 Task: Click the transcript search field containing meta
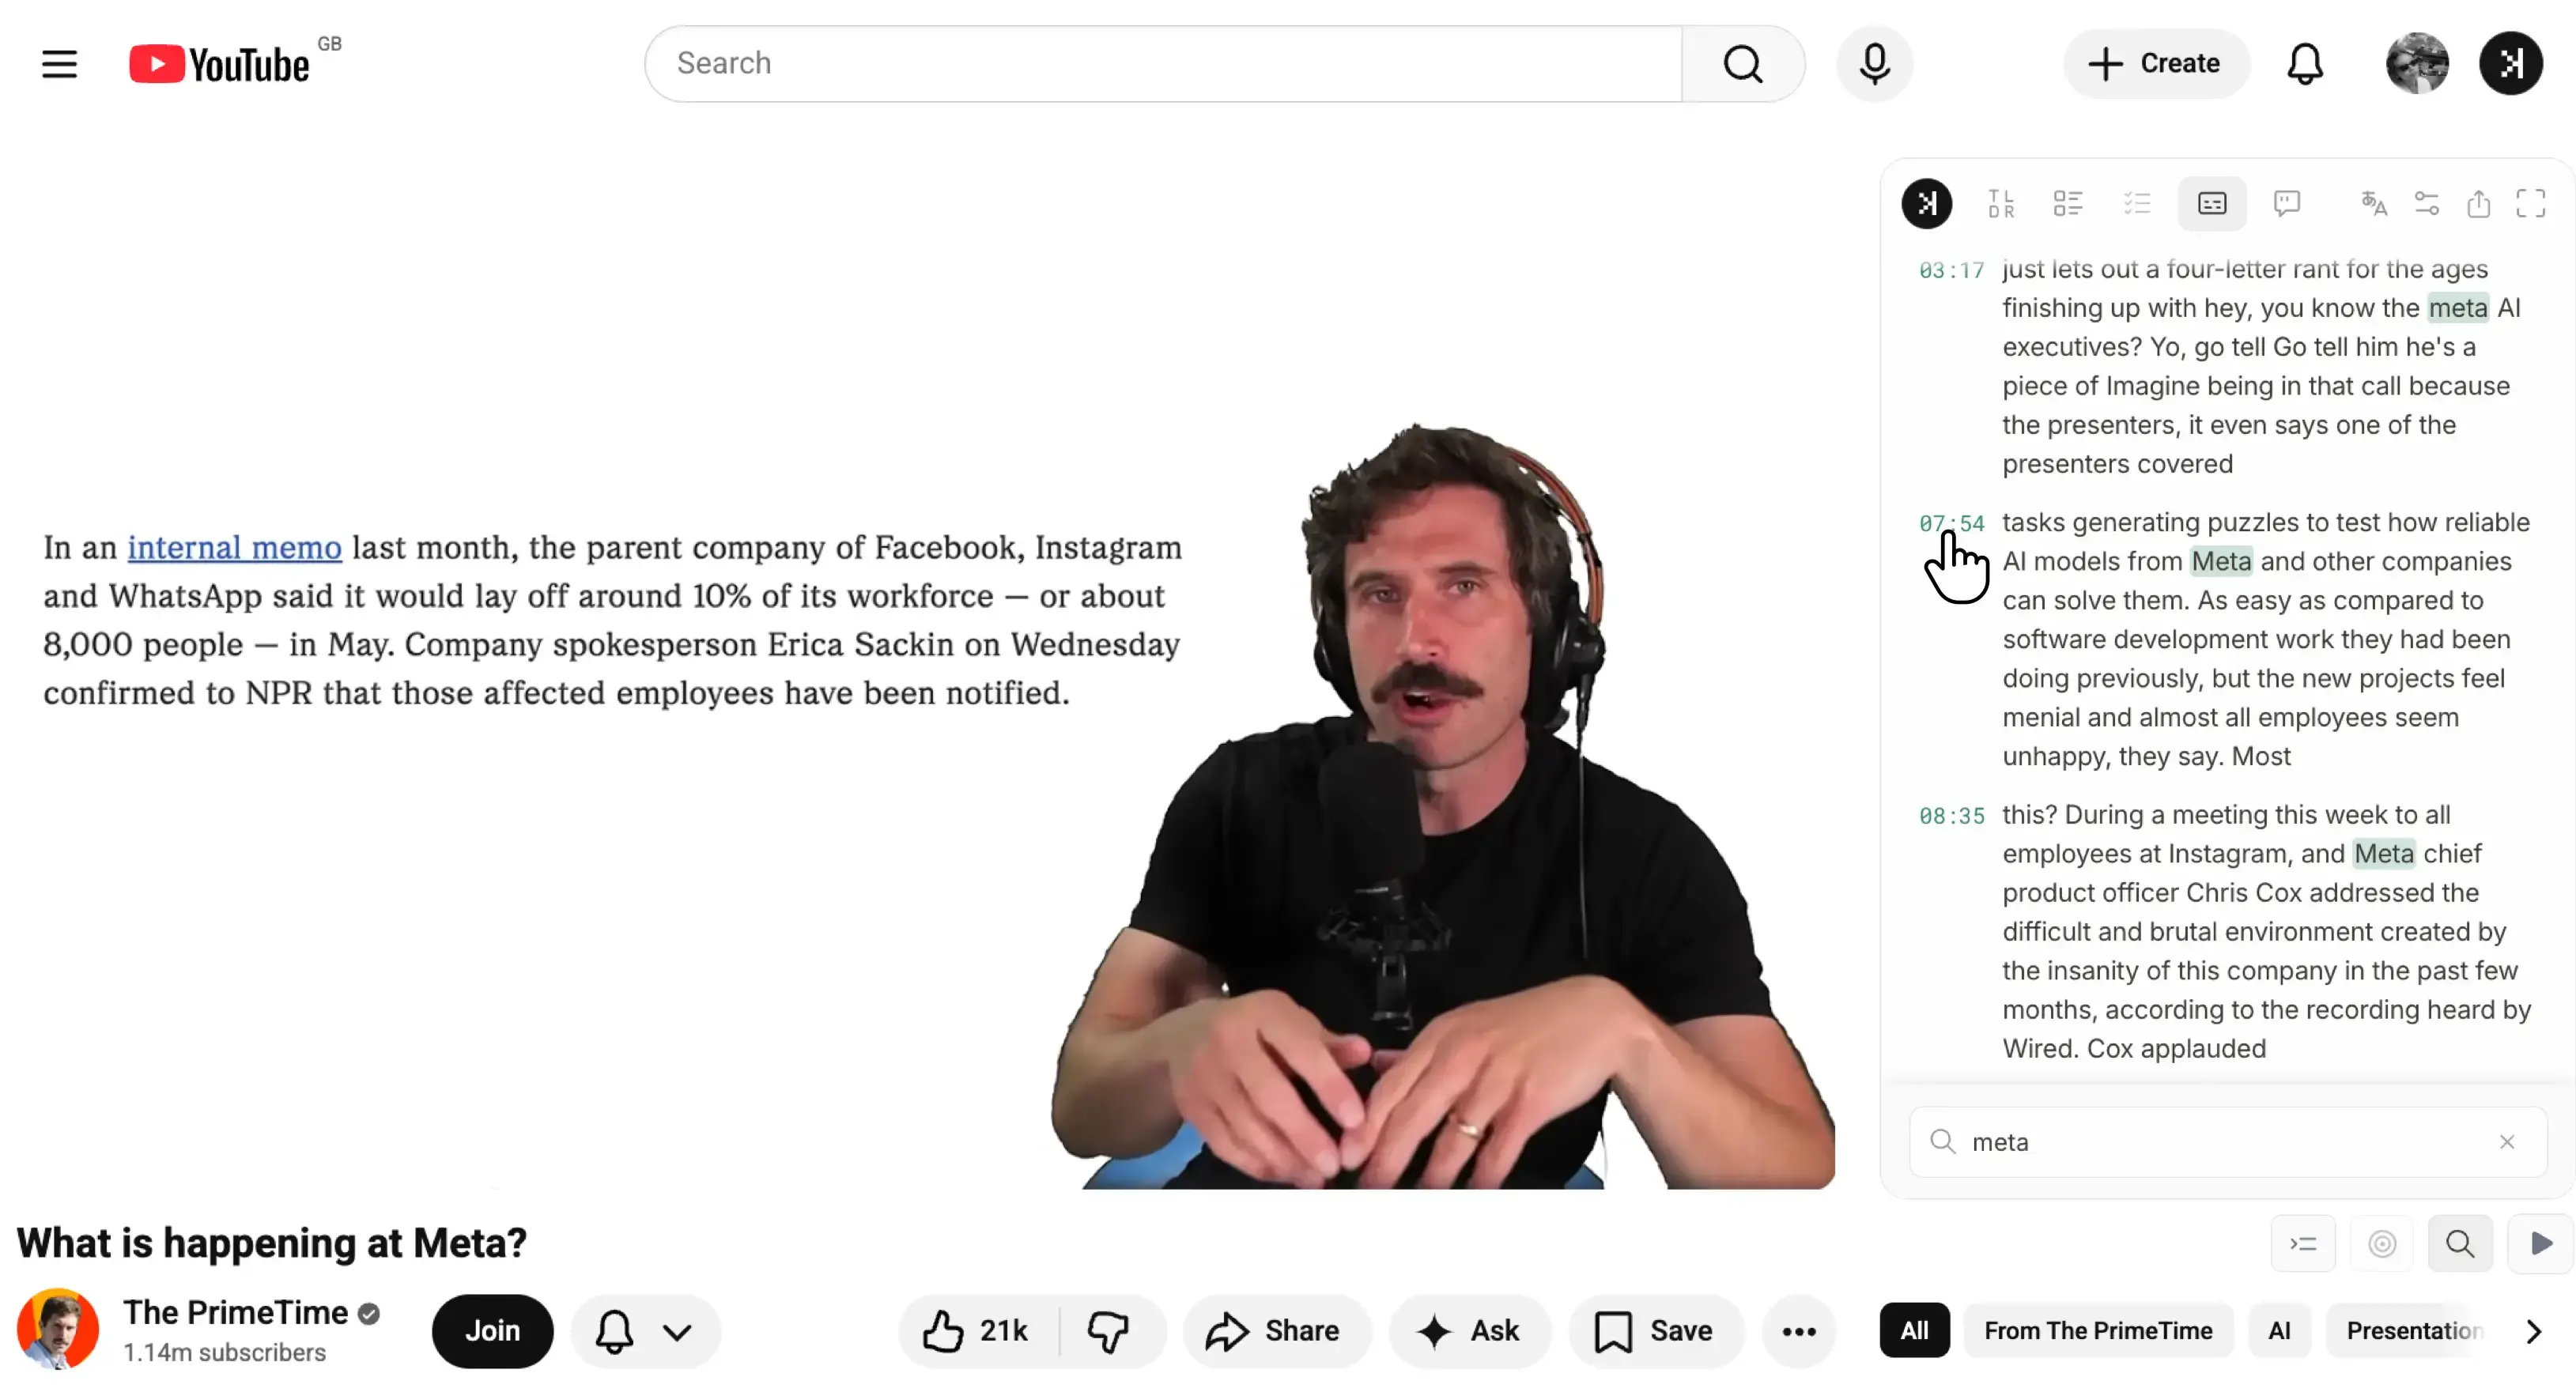point(2227,1142)
